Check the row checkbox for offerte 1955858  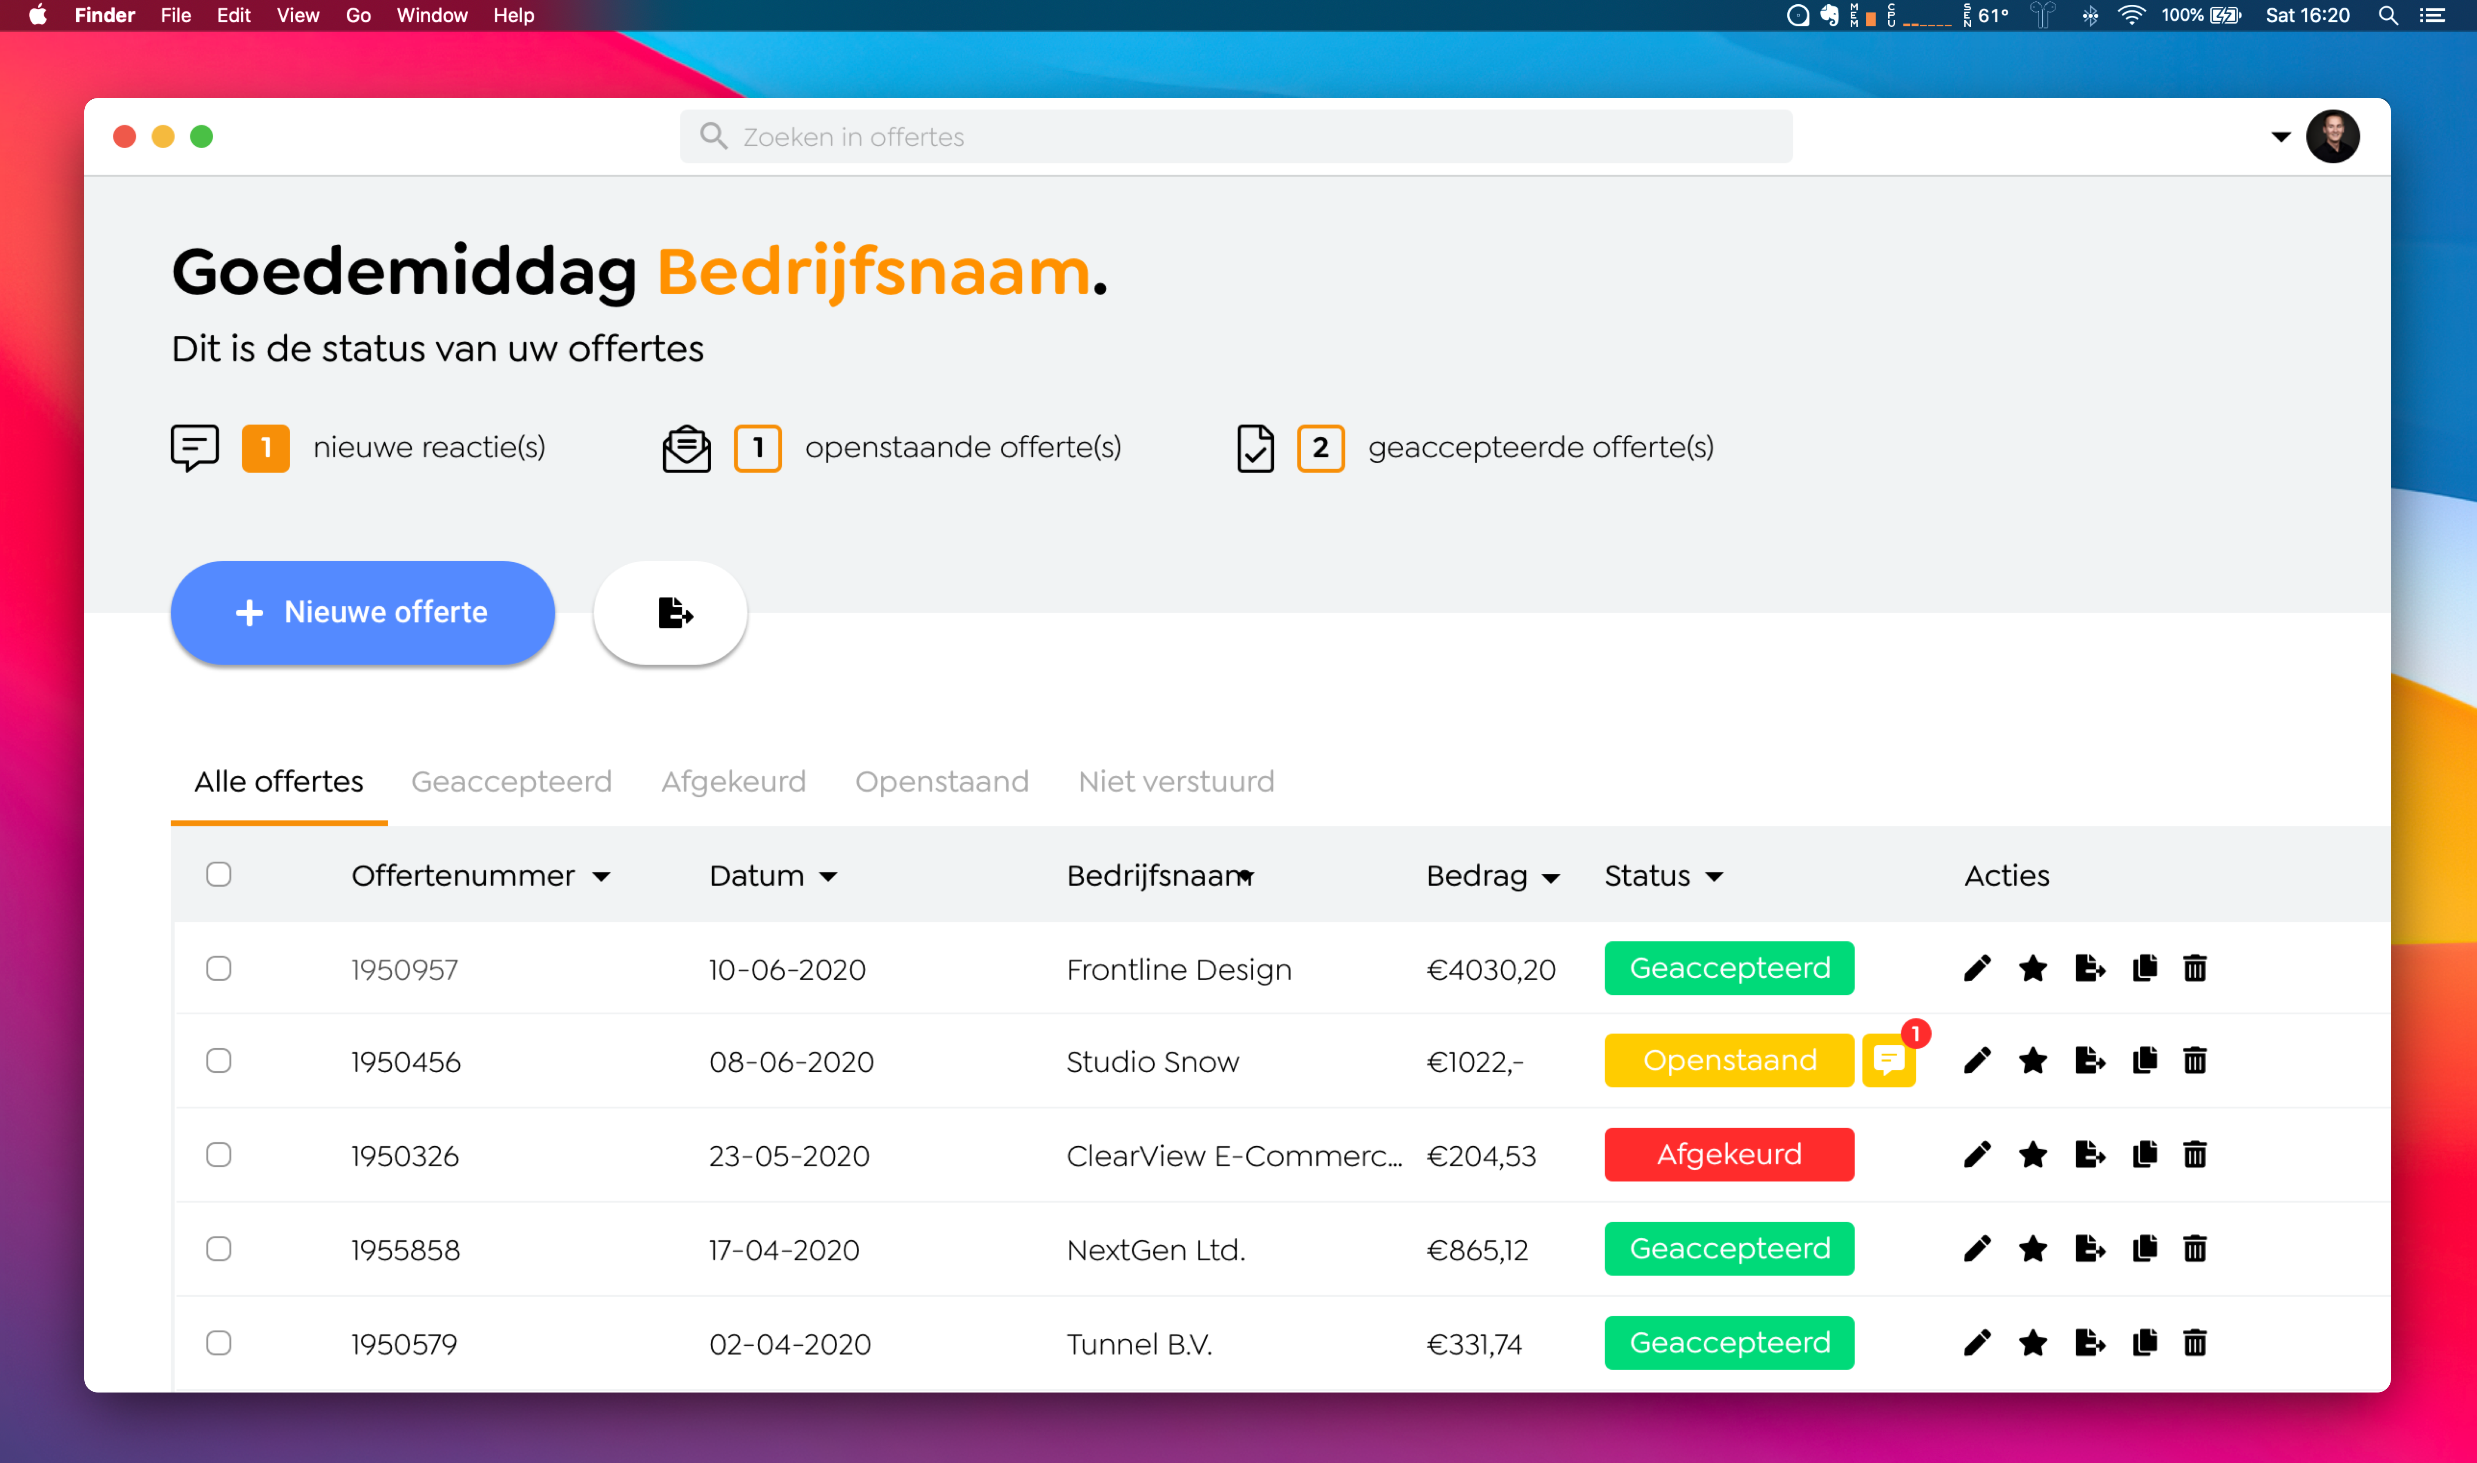click(219, 1249)
